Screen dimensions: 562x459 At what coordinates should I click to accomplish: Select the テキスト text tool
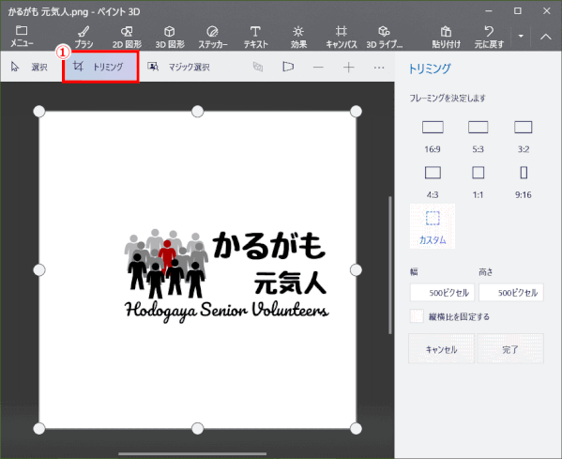pyautogui.click(x=255, y=37)
